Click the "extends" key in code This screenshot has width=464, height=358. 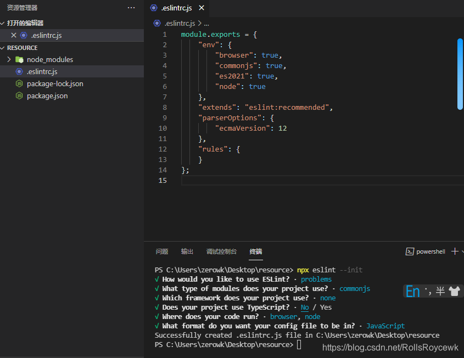[x=217, y=108]
